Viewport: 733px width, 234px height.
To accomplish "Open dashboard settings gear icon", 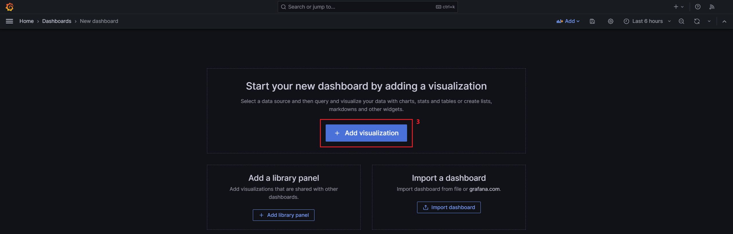I will point(611,21).
